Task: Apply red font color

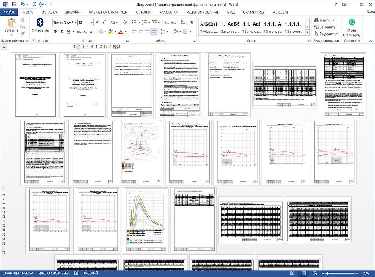Action: point(121,31)
